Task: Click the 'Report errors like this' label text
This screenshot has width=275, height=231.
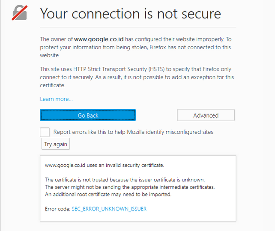Action: tap(133, 132)
